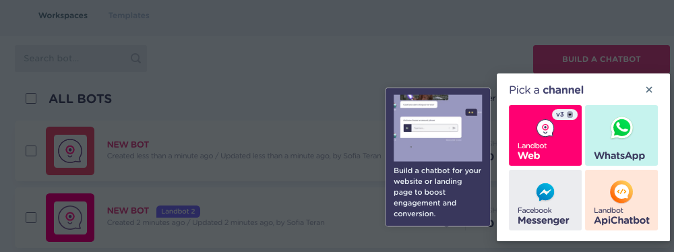Click the BUILD A CHATBOT button

coord(601,59)
